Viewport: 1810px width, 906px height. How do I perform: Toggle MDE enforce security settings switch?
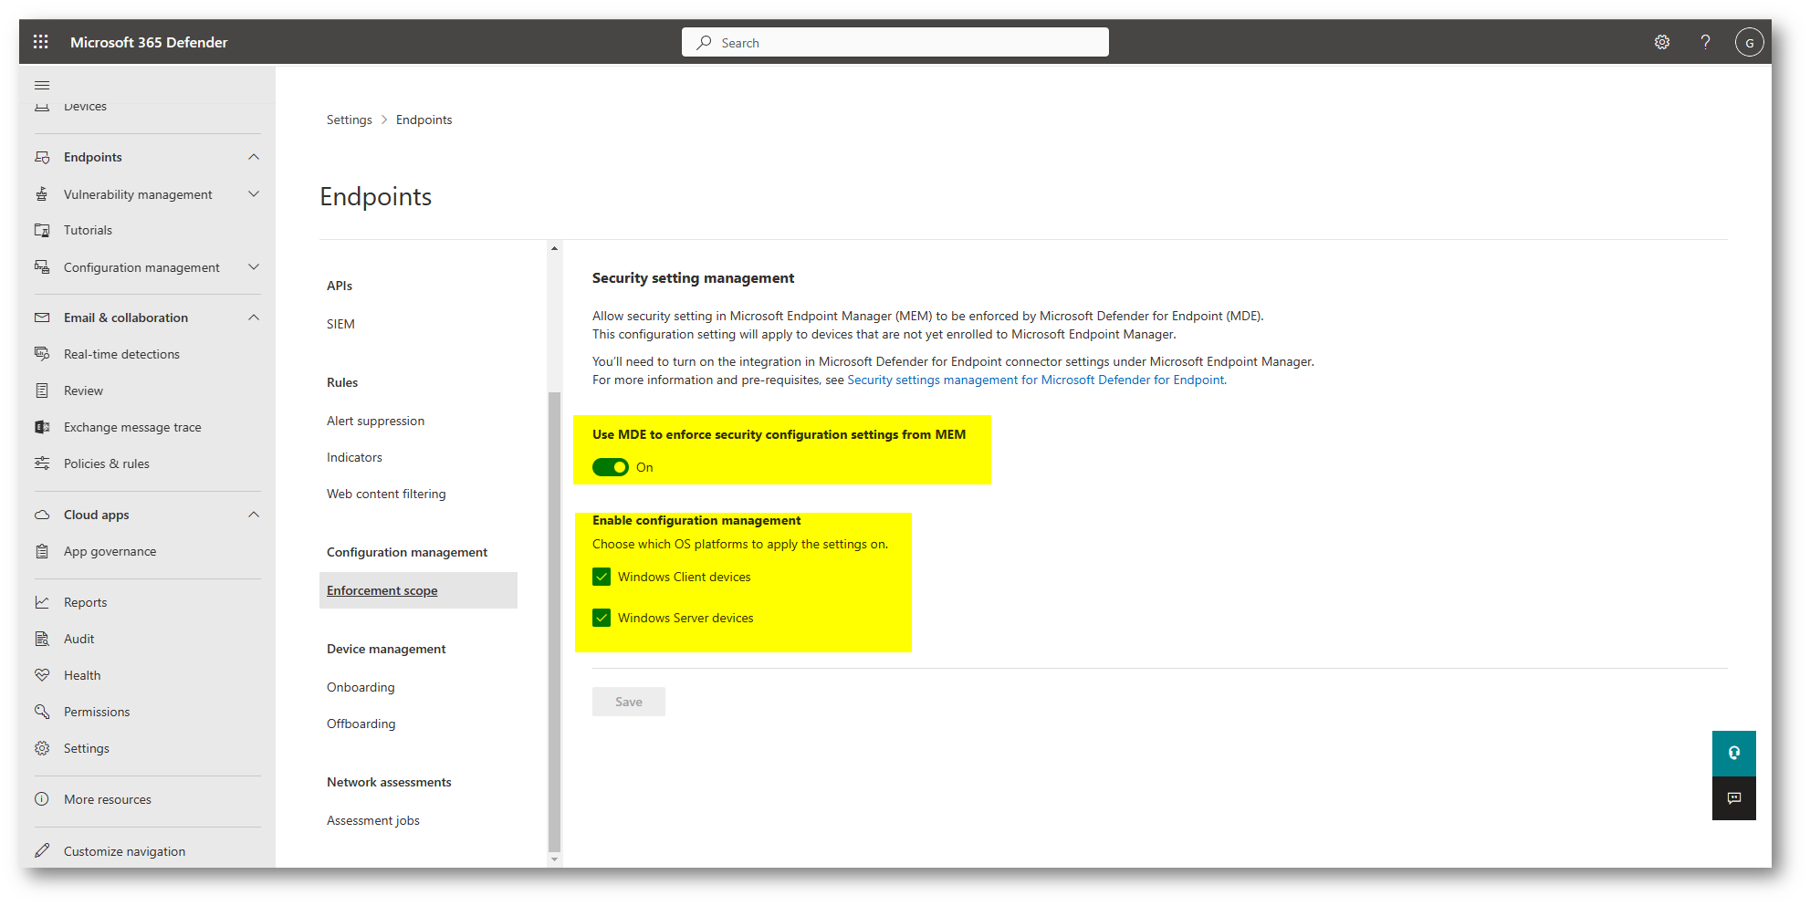coord(610,467)
